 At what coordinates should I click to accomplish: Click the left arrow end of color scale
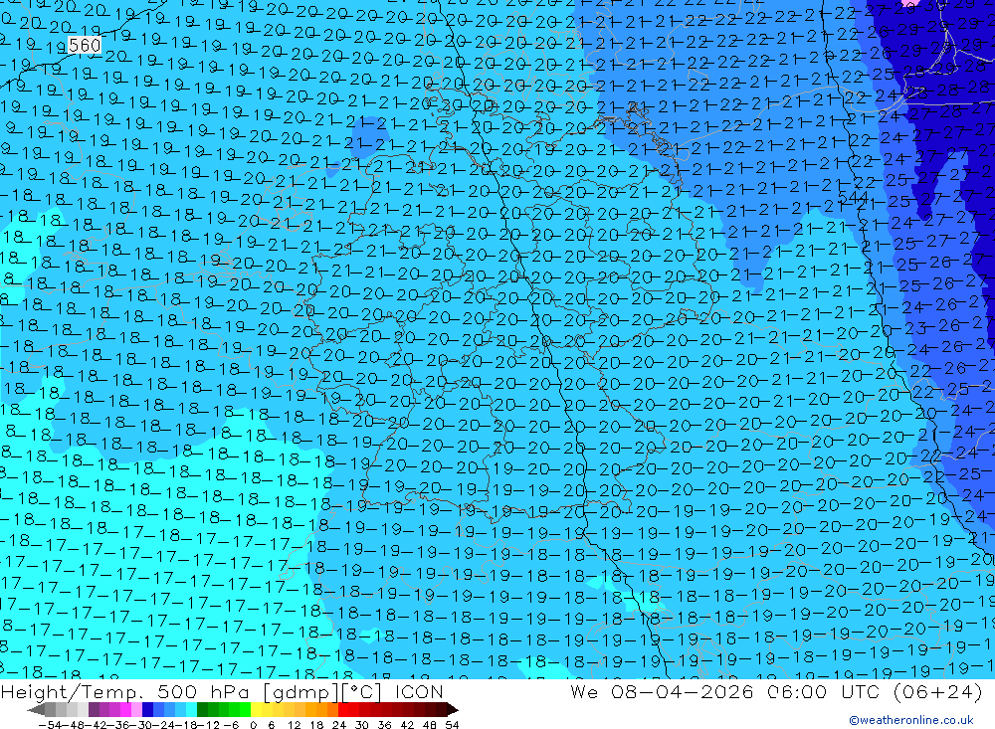coord(36,710)
